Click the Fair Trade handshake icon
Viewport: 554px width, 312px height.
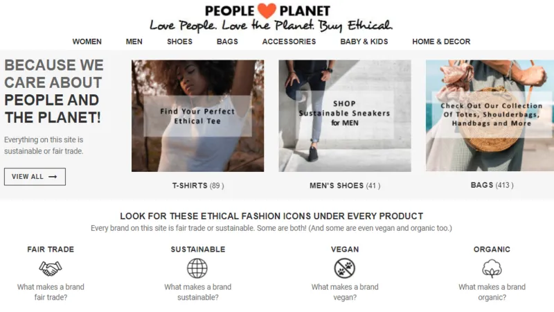(50, 268)
